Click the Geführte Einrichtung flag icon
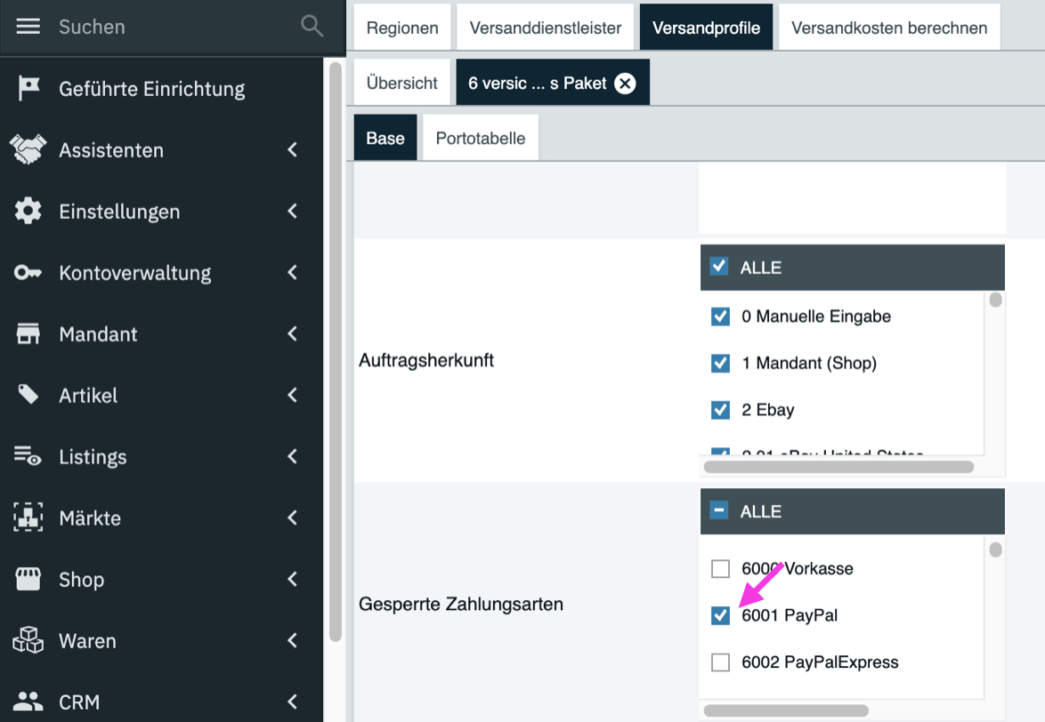 coord(29,89)
